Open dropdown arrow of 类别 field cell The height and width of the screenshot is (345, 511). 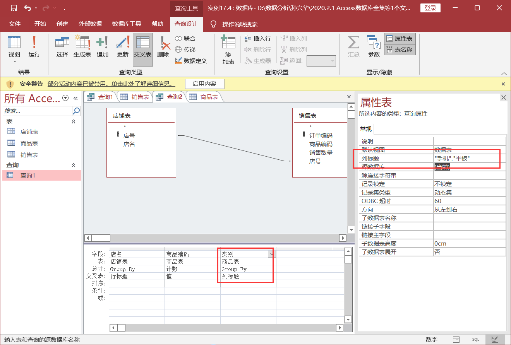272,254
